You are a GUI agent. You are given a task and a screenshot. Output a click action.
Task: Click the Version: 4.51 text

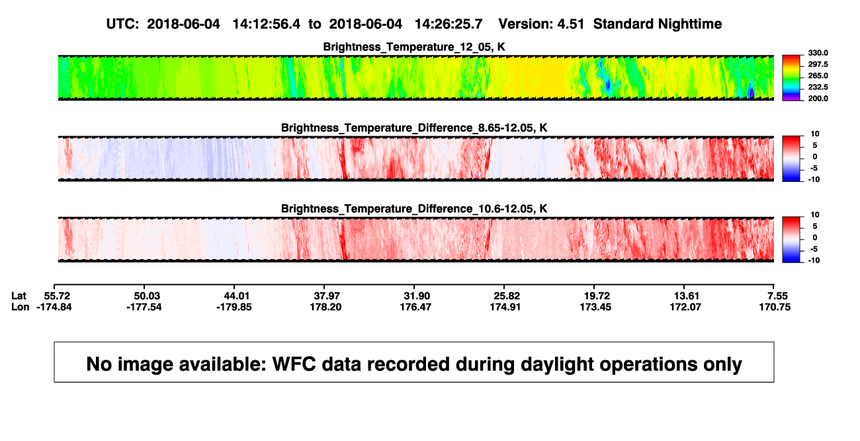[542, 24]
